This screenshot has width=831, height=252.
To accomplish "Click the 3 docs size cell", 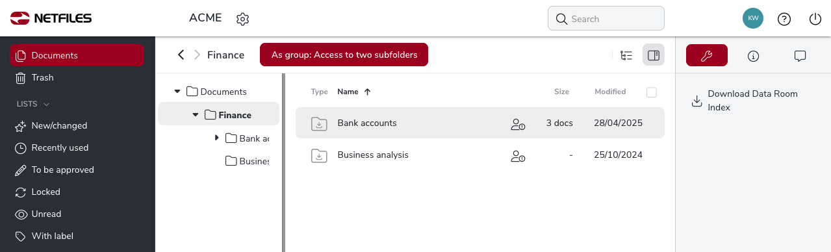I will [559, 123].
